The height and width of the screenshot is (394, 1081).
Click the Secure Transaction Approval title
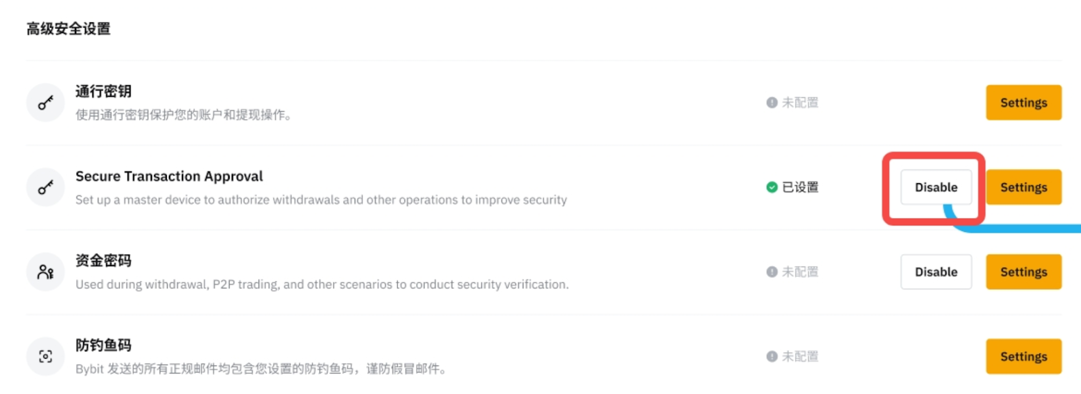pos(169,176)
